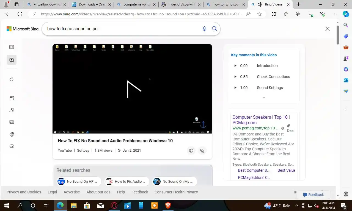352x211 pixels.
Task: Refresh the page with the reload icon
Action: [20, 14]
